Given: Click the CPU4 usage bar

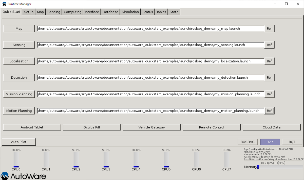Looking at the screenshot, I should 136,160.
